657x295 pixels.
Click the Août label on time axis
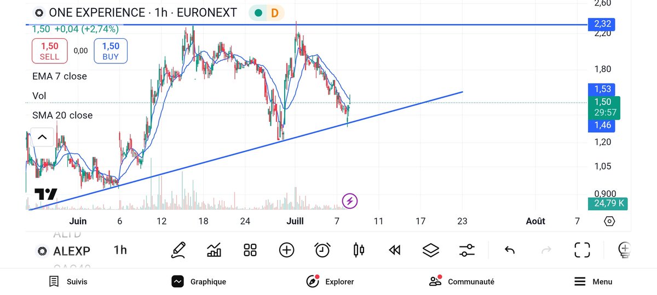(x=535, y=221)
